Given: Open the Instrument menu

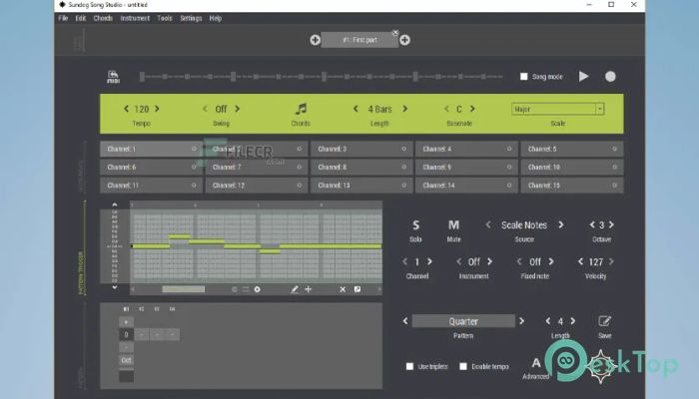Looking at the screenshot, I should tap(135, 18).
